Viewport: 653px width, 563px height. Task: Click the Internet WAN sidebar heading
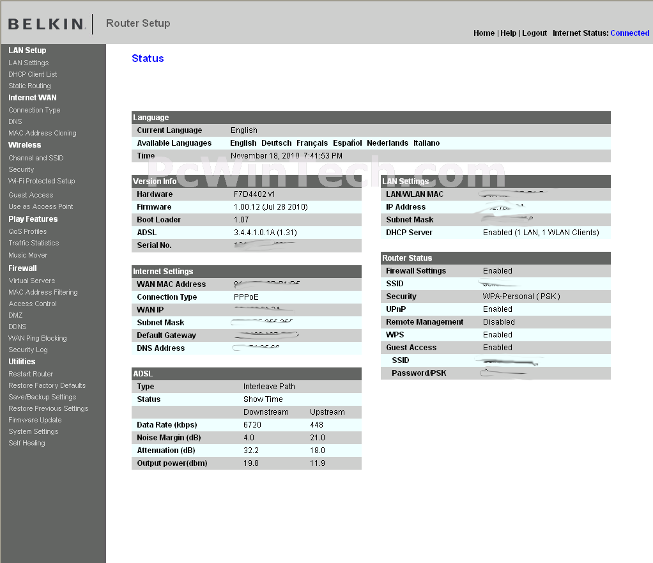click(x=33, y=97)
